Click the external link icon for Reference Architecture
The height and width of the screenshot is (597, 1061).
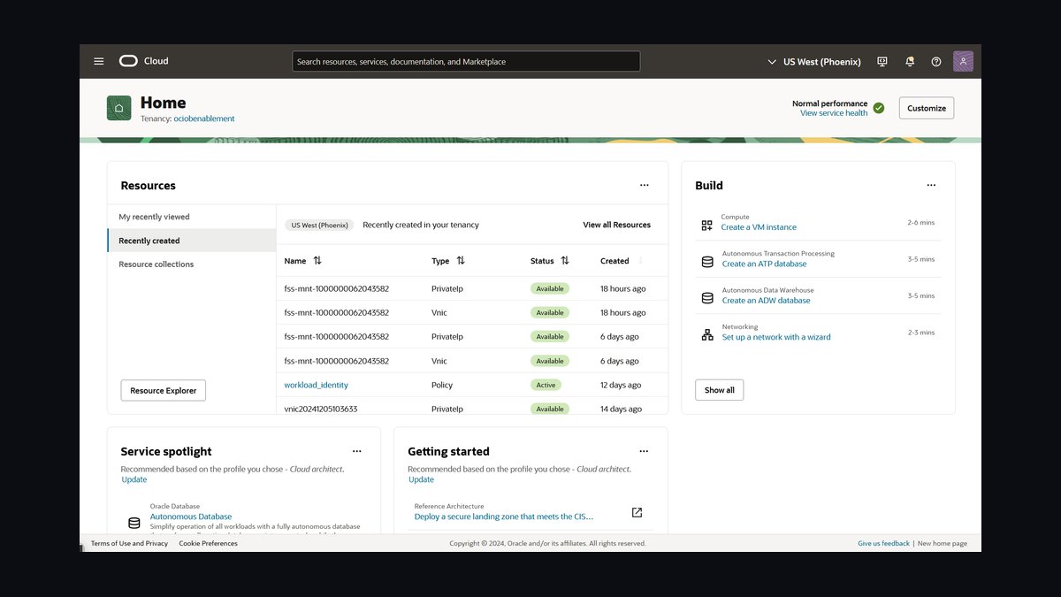point(637,512)
